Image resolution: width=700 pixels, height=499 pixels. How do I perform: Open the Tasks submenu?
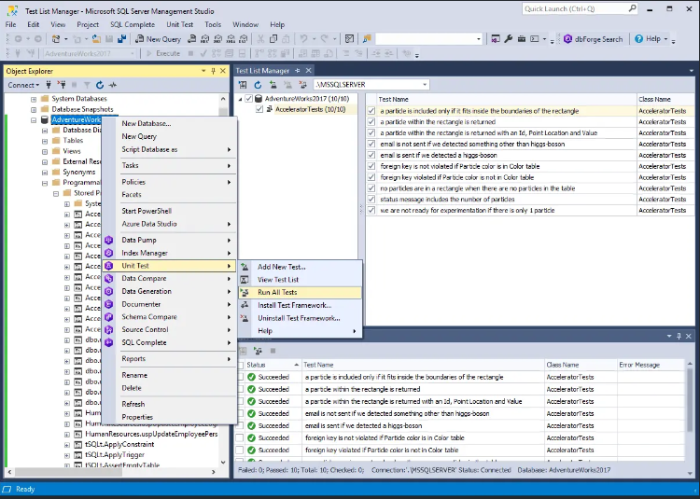[169, 165]
